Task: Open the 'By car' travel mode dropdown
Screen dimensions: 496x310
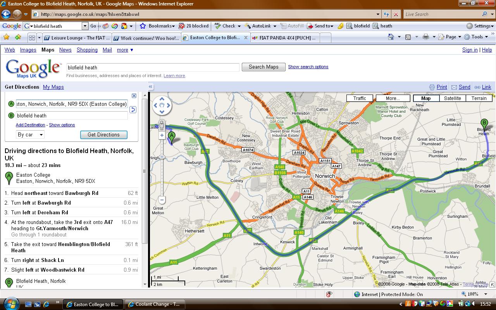Action: pyautogui.click(x=30, y=134)
